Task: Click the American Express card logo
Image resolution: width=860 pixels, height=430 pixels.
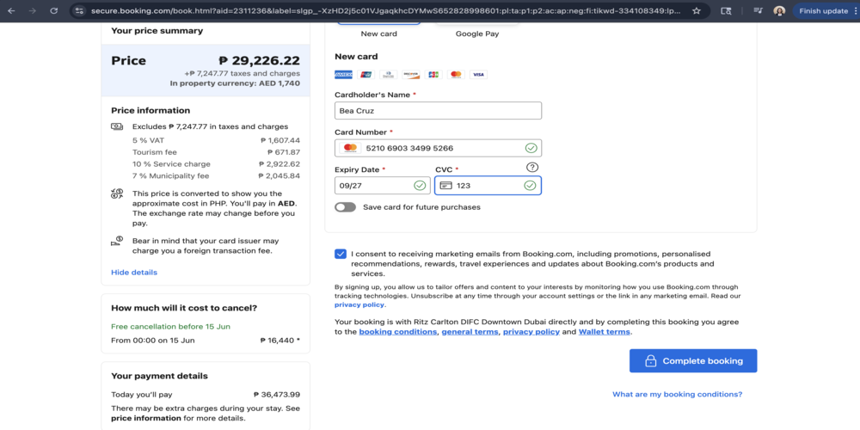Action: click(x=343, y=75)
